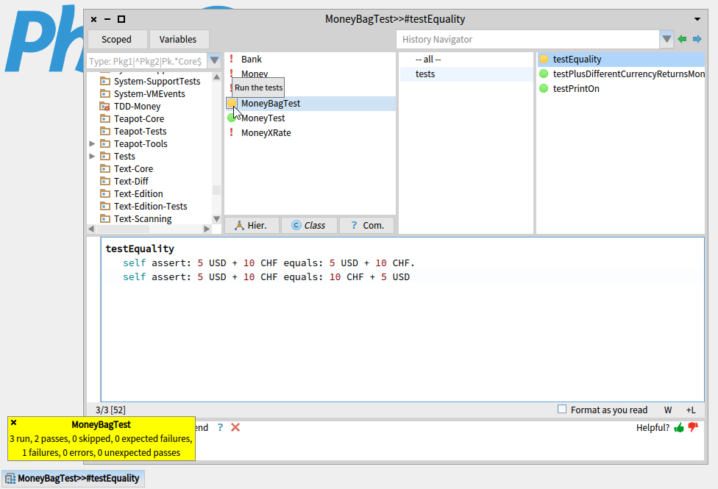Run tests via MoneyBagTest yellow circle icon
Screen dimensions: 718x489
[232, 104]
